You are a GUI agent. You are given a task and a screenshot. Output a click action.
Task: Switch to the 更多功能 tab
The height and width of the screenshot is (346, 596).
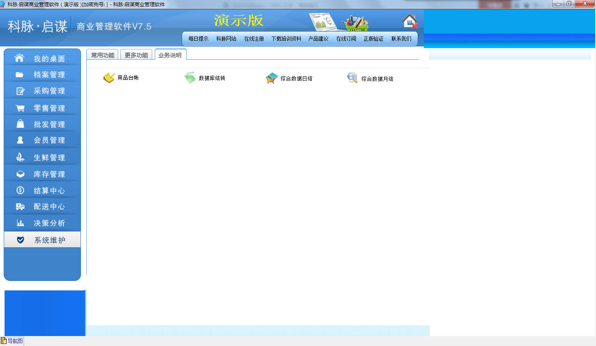pyautogui.click(x=136, y=55)
